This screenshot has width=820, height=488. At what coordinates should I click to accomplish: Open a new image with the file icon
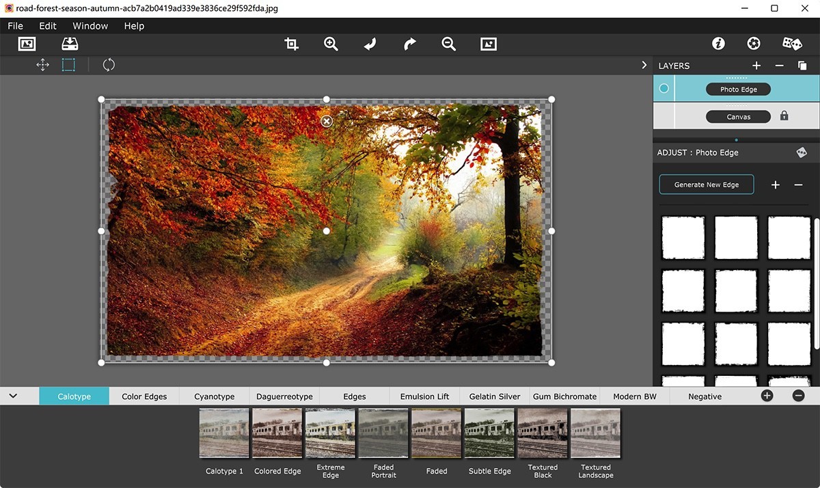tap(27, 43)
